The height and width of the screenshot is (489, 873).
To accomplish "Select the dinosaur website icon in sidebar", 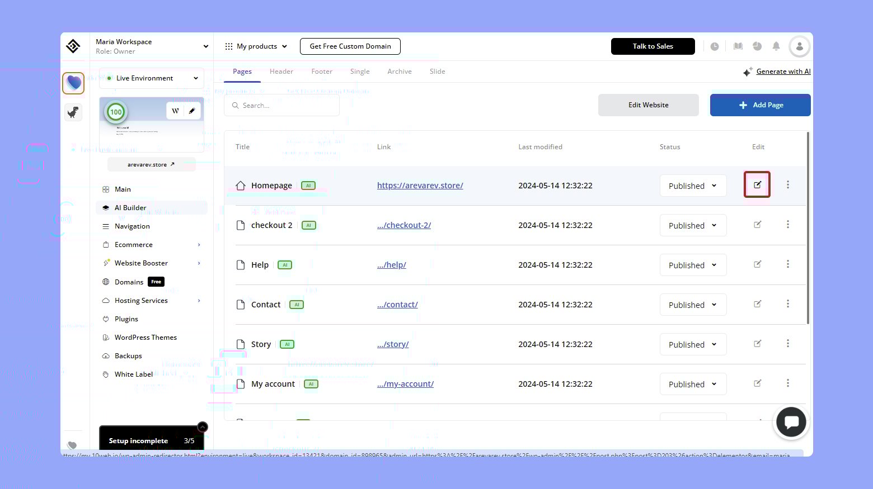I will point(73,112).
